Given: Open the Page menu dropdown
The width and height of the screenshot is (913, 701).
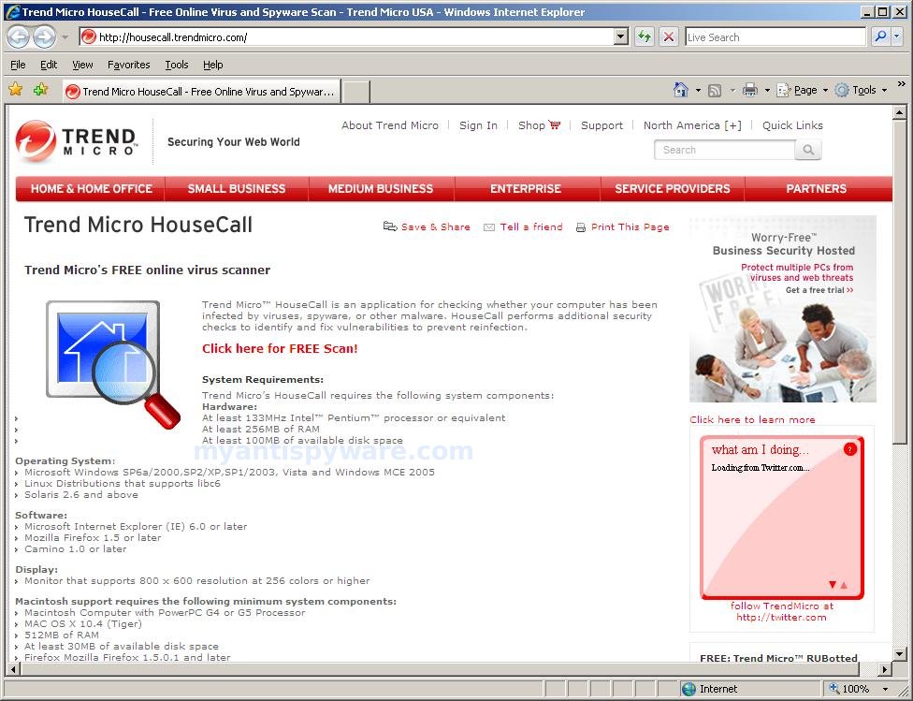Looking at the screenshot, I should [803, 91].
